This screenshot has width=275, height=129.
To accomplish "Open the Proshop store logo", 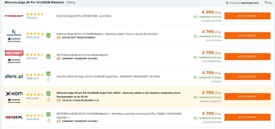I will 14,16.
